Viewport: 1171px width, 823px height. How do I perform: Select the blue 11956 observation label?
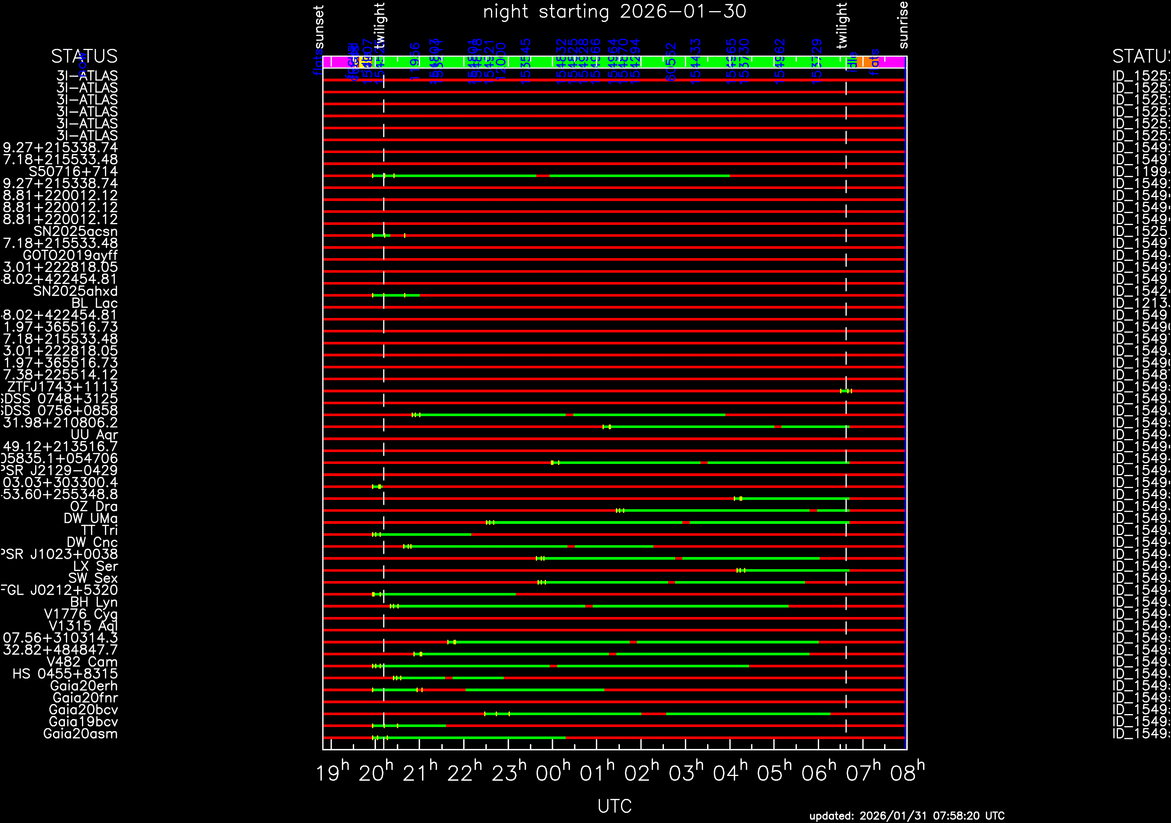click(415, 62)
